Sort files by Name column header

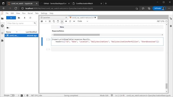click(12, 32)
